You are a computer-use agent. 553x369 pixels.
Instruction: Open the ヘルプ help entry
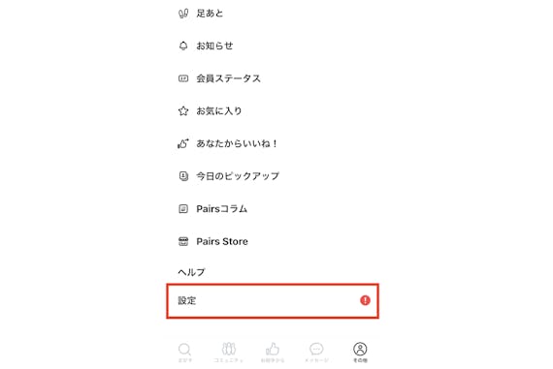tap(191, 272)
